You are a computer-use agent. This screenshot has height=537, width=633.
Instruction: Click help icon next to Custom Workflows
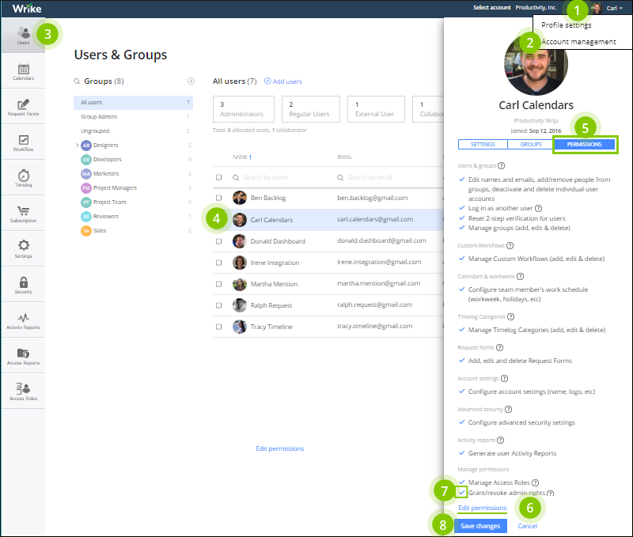click(510, 245)
